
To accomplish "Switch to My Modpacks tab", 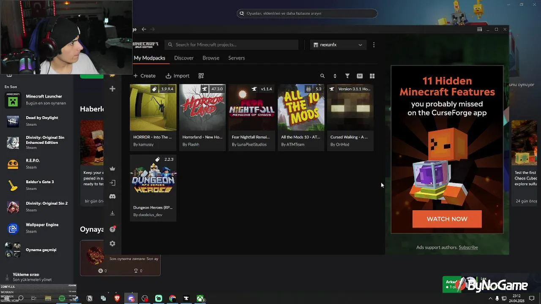I will (x=150, y=58).
